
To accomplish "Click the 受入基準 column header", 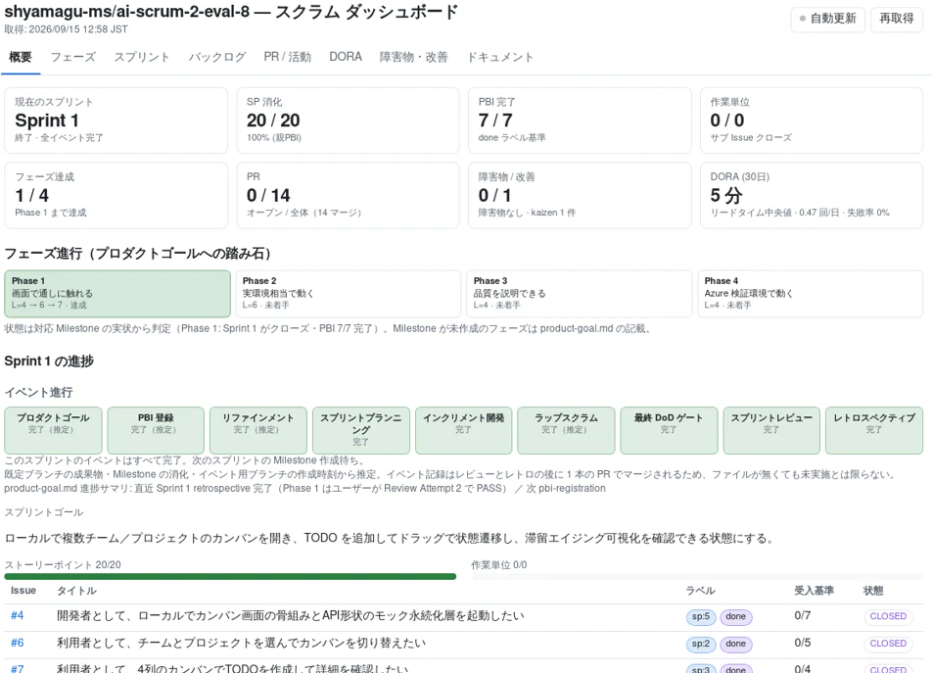I will [814, 591].
